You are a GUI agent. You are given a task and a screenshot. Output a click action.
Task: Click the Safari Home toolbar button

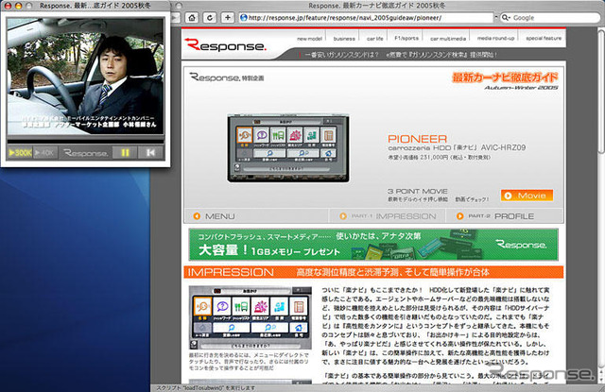click(x=192, y=17)
